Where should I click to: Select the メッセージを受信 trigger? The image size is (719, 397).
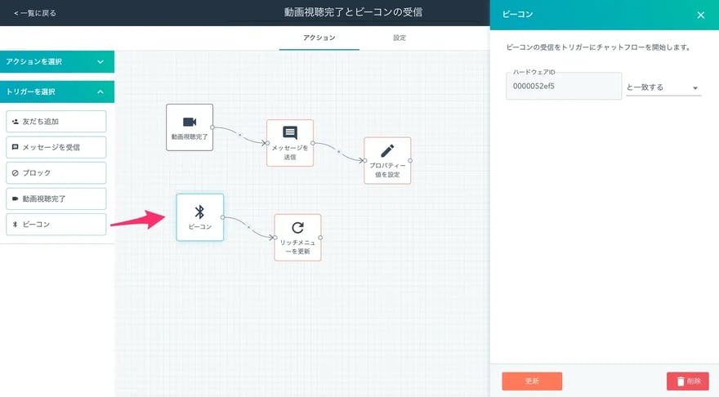[x=56, y=147]
